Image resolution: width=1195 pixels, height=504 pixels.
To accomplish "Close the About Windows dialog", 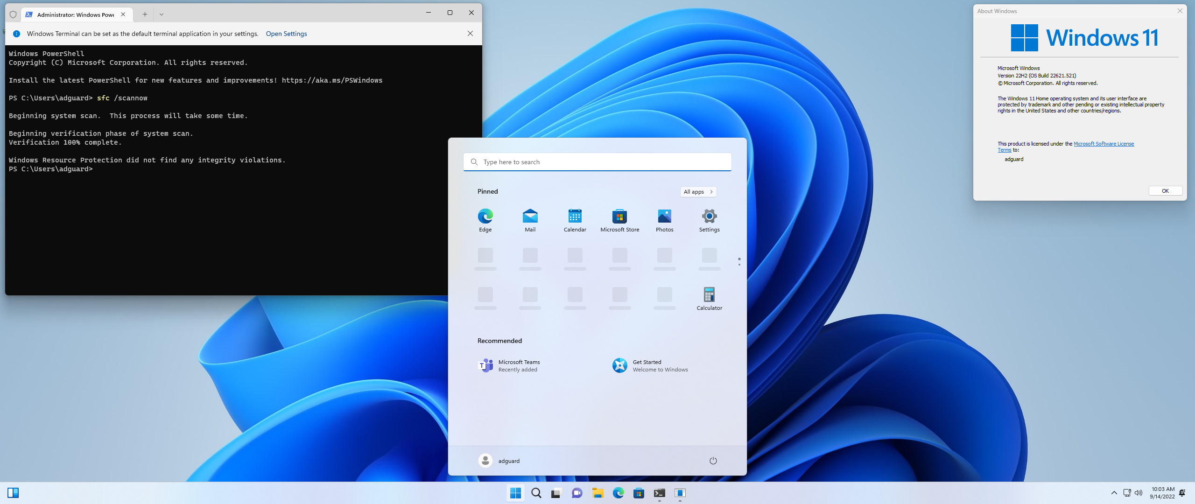I will (x=1180, y=11).
